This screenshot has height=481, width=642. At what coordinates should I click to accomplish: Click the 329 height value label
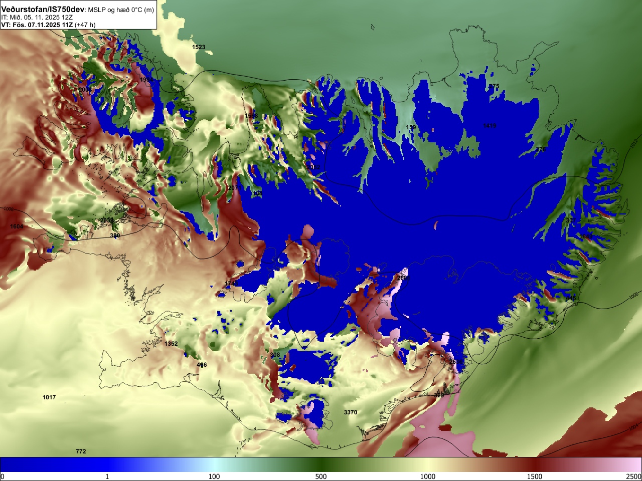point(439,395)
